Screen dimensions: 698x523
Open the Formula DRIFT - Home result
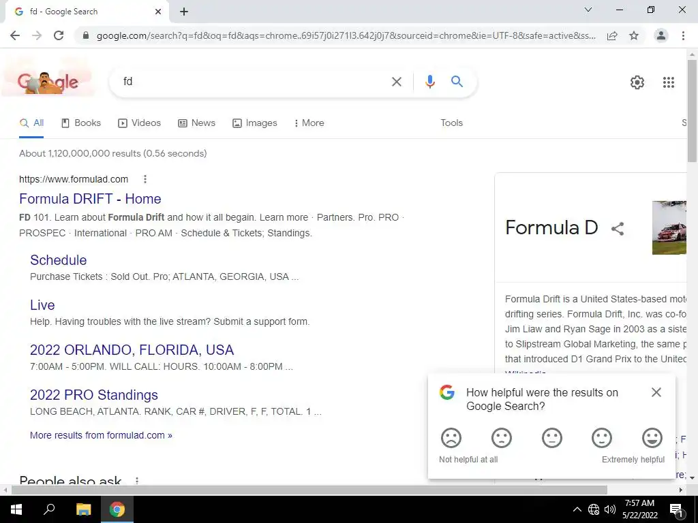click(90, 199)
